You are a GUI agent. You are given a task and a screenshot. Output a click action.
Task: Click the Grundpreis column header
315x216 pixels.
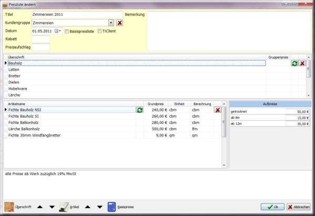pyautogui.click(x=156, y=104)
